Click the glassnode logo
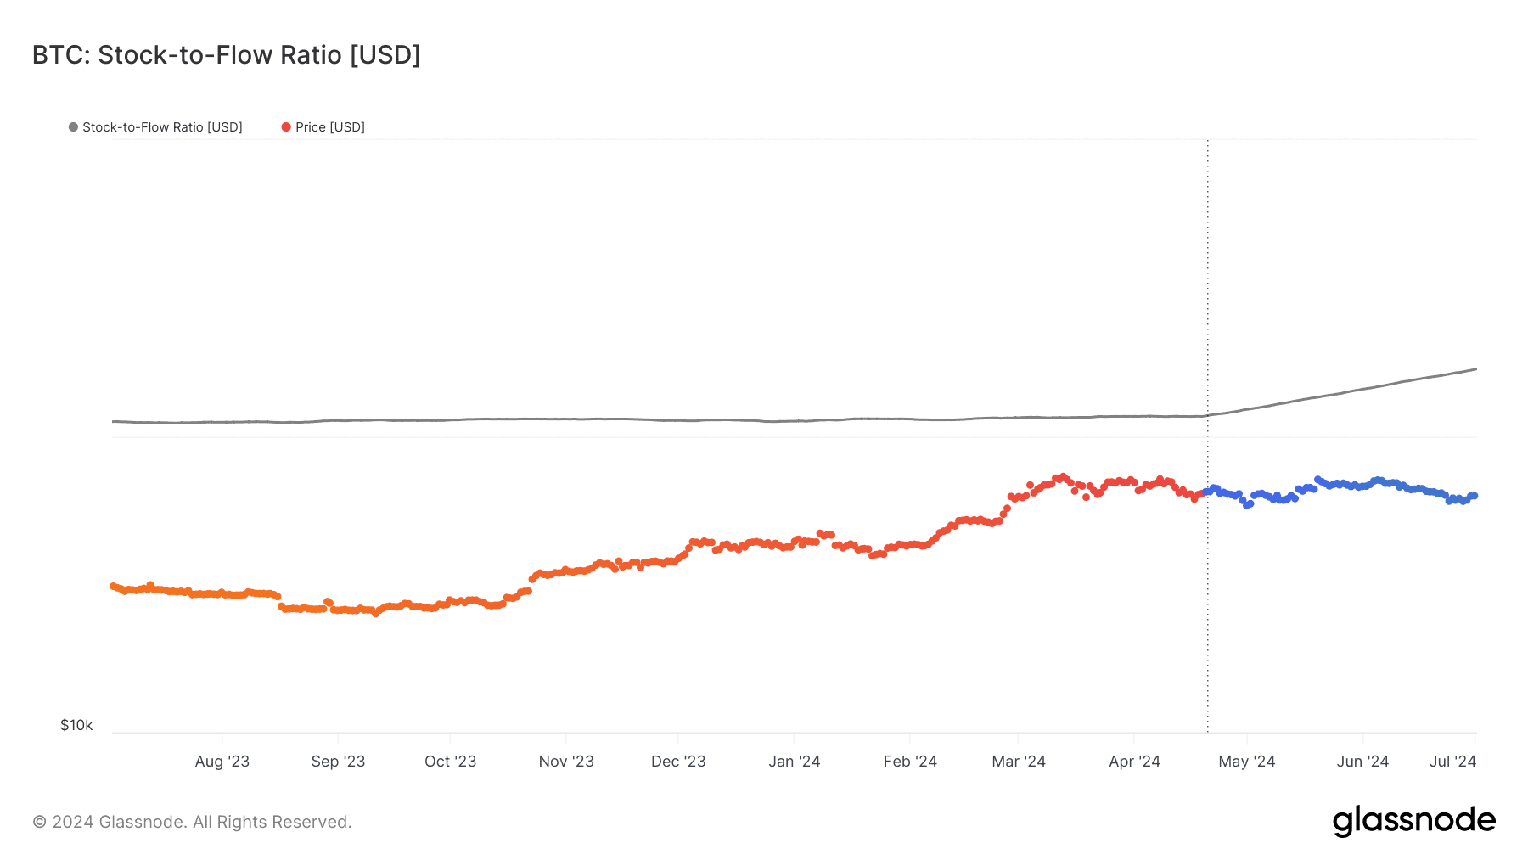The image size is (1528, 860). 1413,821
